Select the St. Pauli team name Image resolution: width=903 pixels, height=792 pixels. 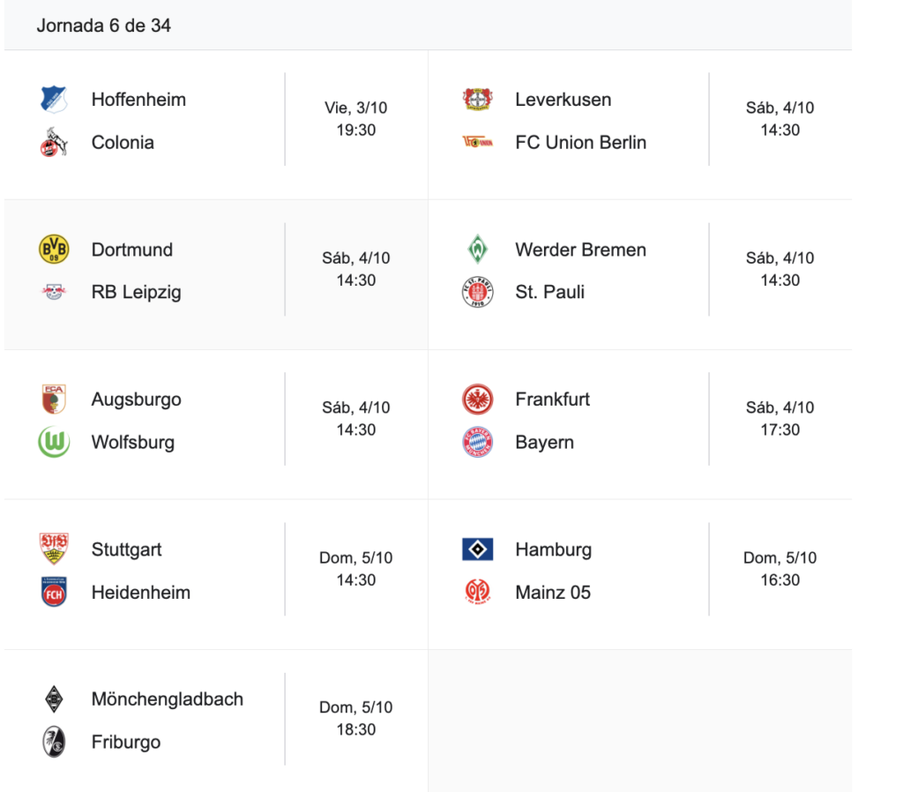(x=549, y=293)
